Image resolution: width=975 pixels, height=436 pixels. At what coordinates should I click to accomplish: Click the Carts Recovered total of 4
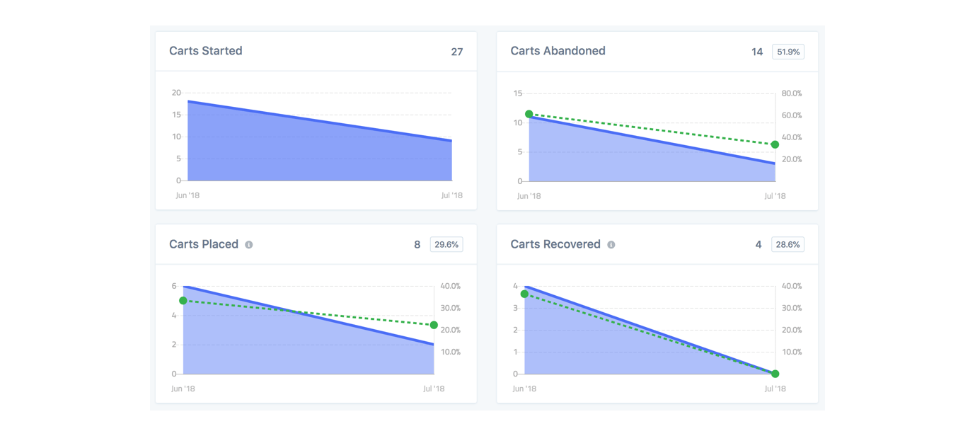(x=758, y=245)
